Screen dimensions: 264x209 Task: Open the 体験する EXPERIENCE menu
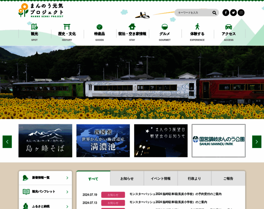[197, 32]
